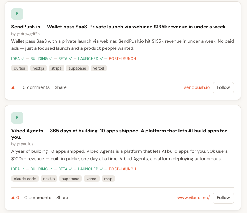Open the sendpush.io website link
Screen dimensions: 247x213
pyautogui.click(x=197, y=87)
